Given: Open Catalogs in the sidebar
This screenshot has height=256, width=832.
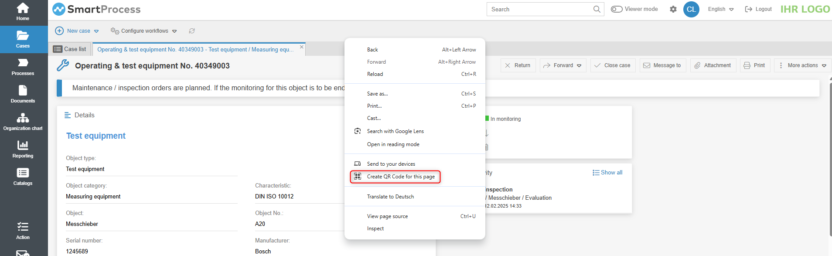Looking at the screenshot, I should [23, 177].
